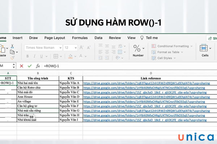Click Center text alignment icon

[107, 52]
